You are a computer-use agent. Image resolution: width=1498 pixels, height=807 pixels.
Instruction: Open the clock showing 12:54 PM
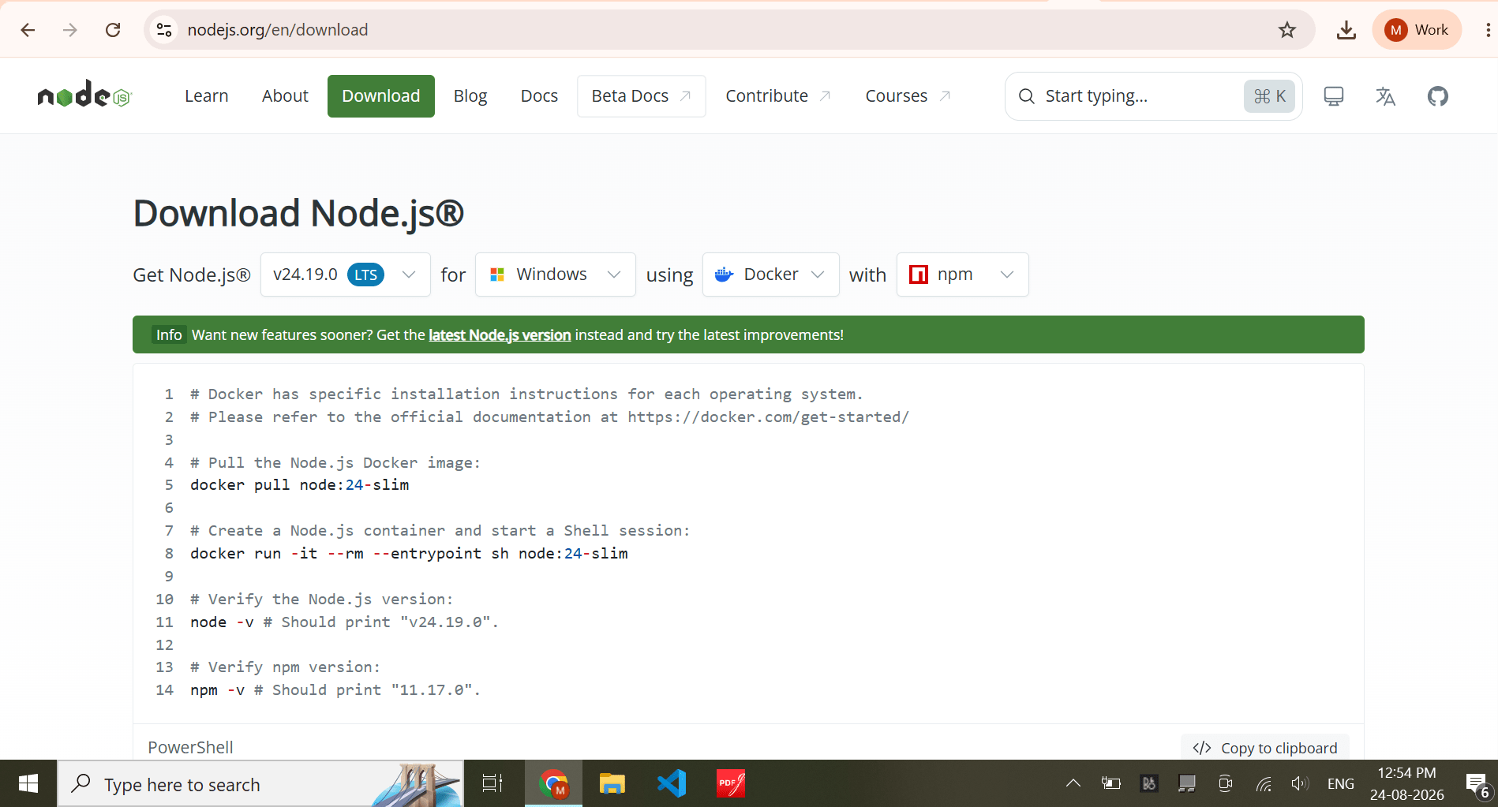pyautogui.click(x=1407, y=783)
